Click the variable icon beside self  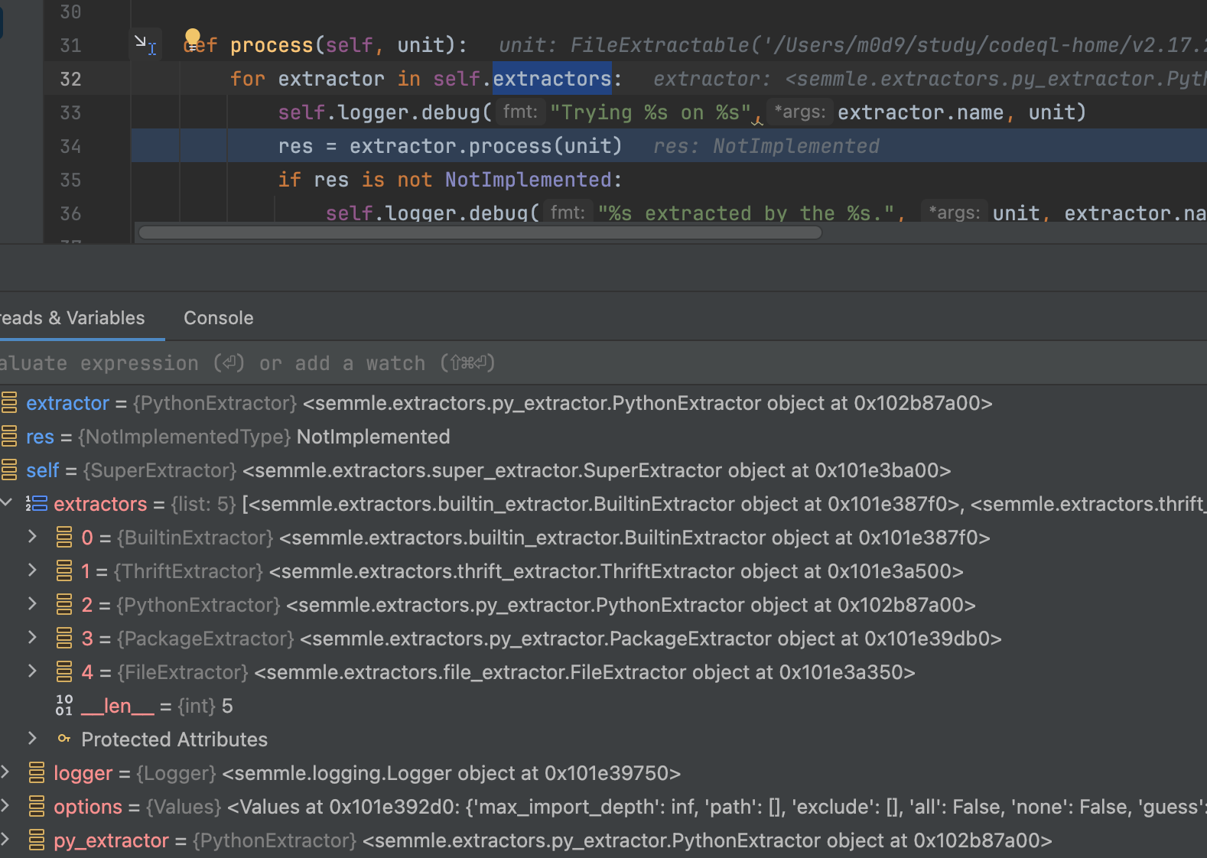pos(9,470)
